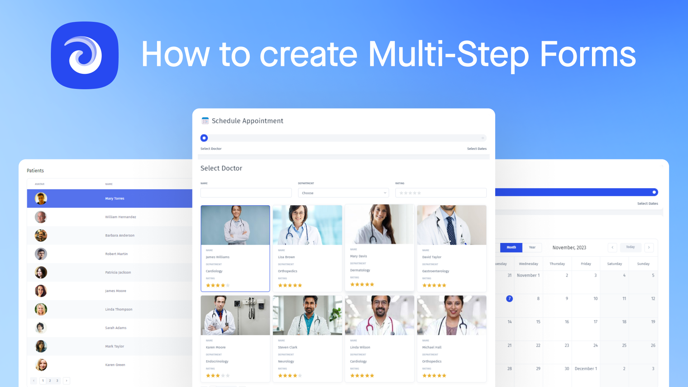Click forward navigation arrow on calendar
Image resolution: width=688 pixels, height=387 pixels.
[x=649, y=247]
